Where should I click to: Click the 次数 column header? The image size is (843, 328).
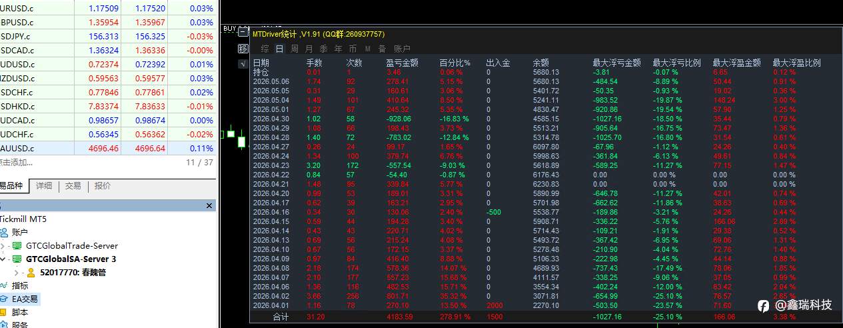[x=355, y=63]
